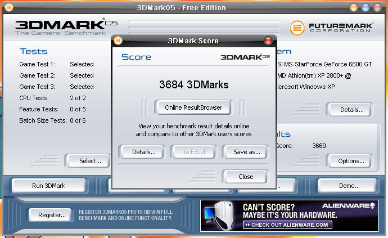
Task: Click Game Test 1 Selected row
Action: click(56, 64)
